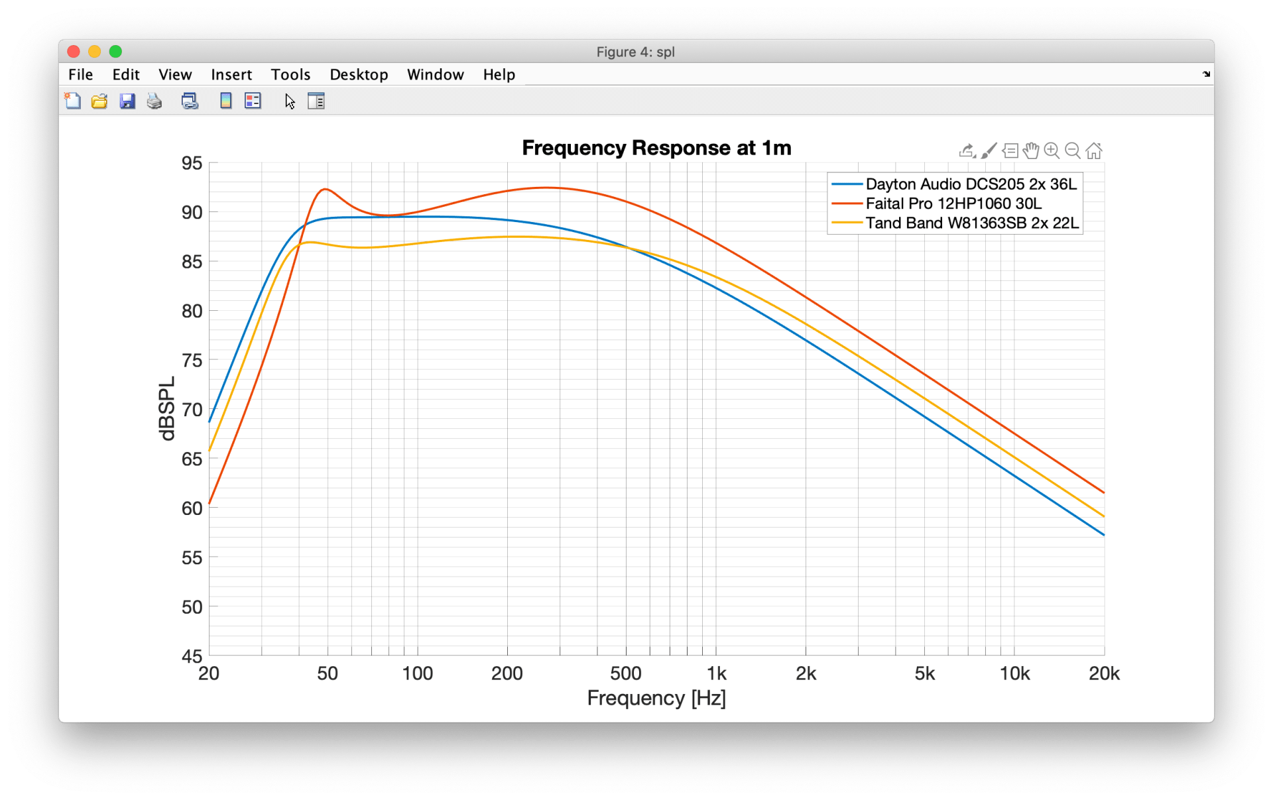Restore view with the home icon

pos(1094,151)
